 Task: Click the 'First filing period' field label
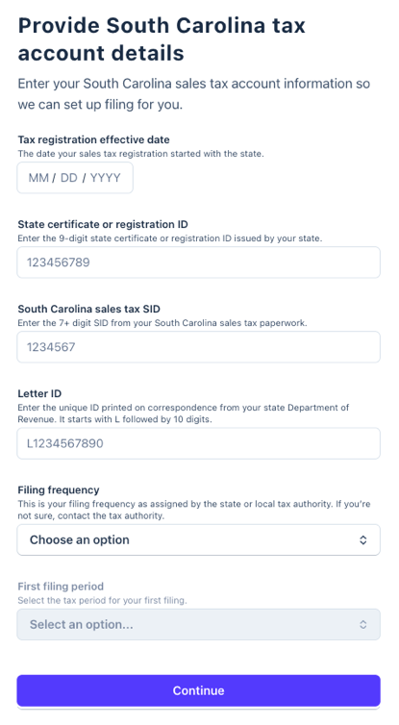(61, 587)
